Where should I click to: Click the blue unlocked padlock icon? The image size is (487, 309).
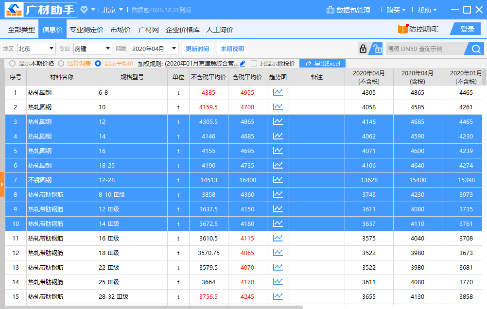click(377, 49)
